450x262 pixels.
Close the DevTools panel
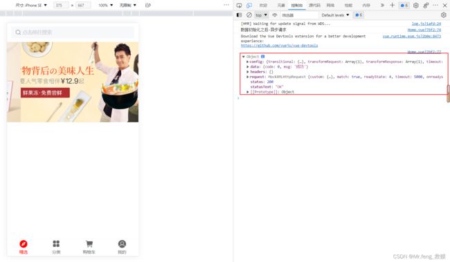tap(445, 5)
